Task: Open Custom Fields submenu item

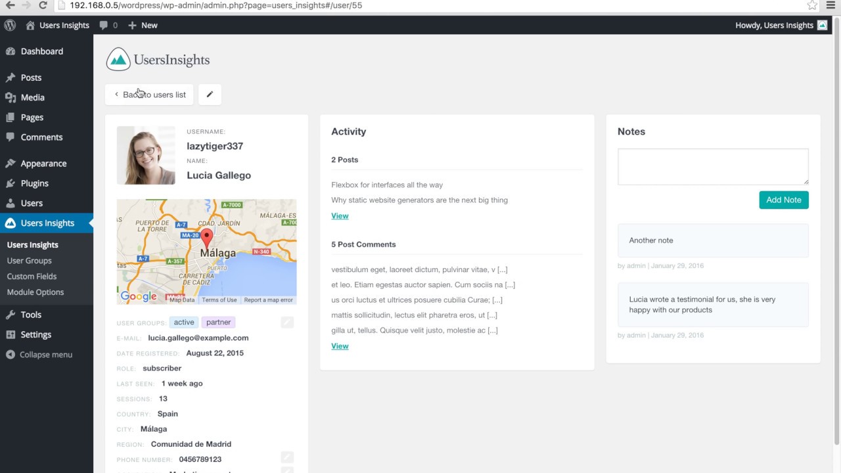Action: [x=32, y=277]
